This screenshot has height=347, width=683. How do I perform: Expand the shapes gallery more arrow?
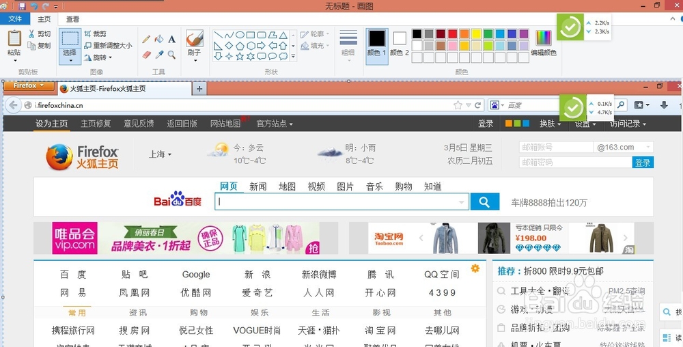[293, 56]
